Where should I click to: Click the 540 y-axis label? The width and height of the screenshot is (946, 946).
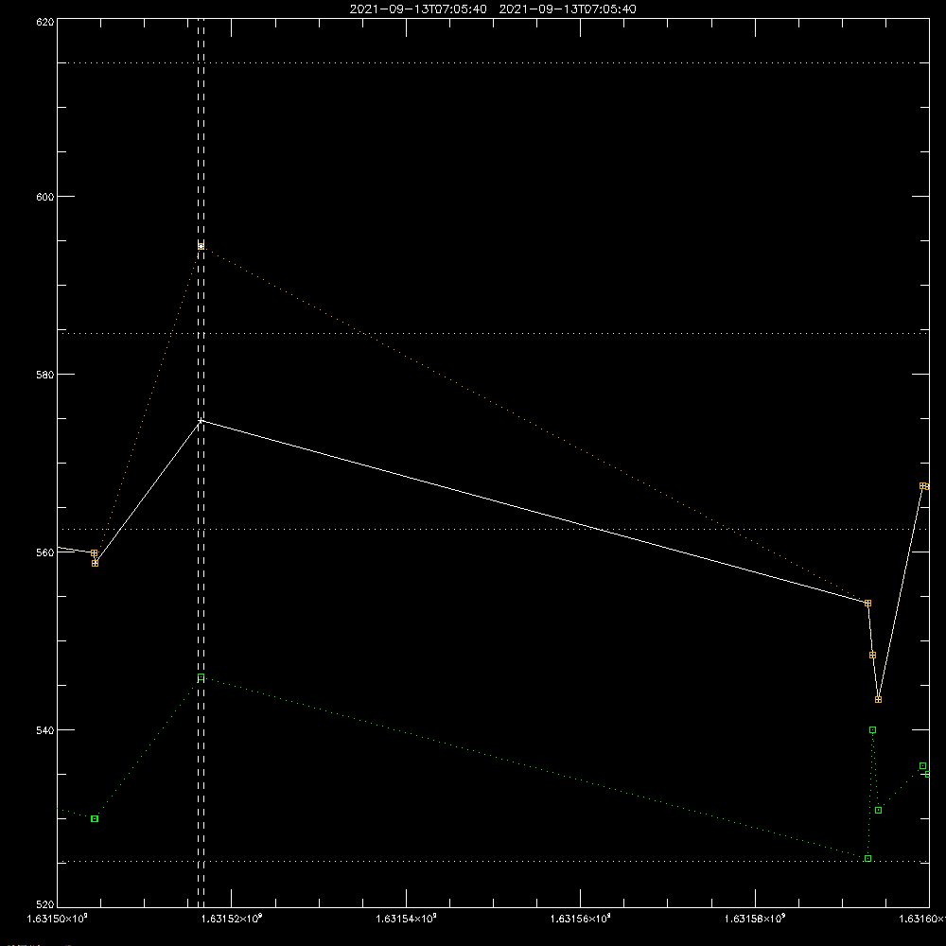pyautogui.click(x=45, y=730)
